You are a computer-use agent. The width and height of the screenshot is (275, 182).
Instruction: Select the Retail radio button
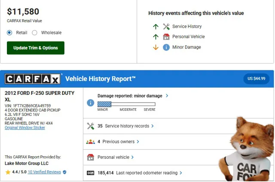(9, 33)
